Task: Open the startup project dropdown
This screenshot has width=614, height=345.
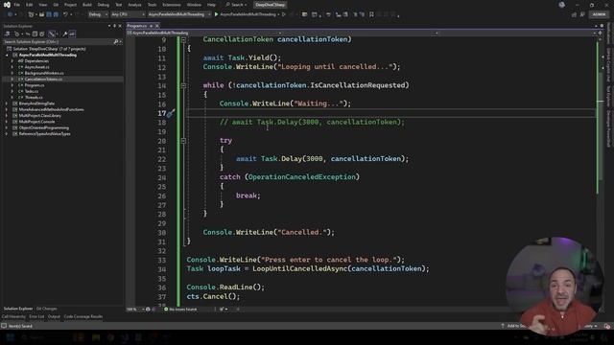Action: [x=179, y=14]
